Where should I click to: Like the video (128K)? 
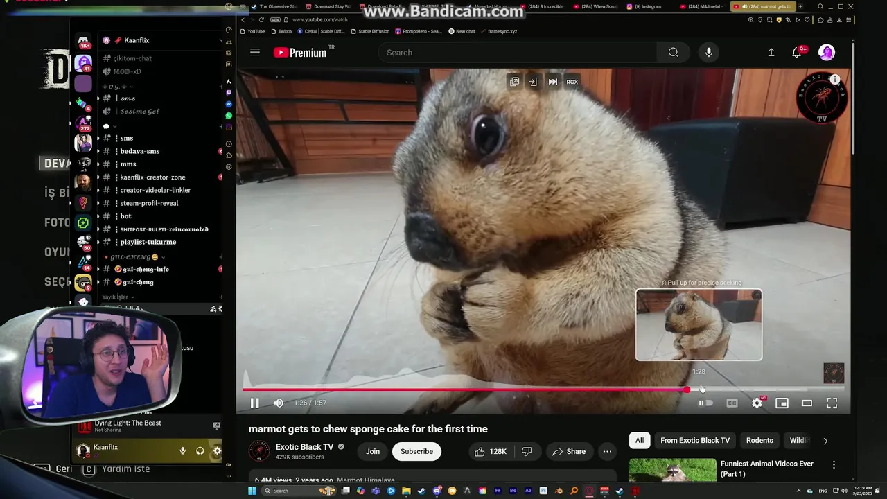click(x=491, y=452)
